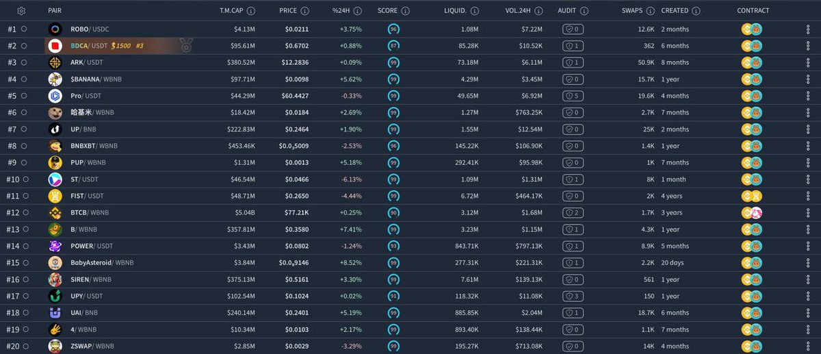Click the info icon beside LIQUID.
This screenshot has height=354, width=821.
point(475,11)
